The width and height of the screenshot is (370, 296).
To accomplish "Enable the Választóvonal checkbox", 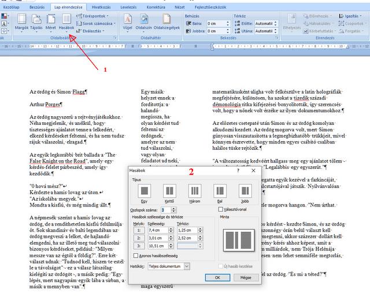I will coord(221,209).
